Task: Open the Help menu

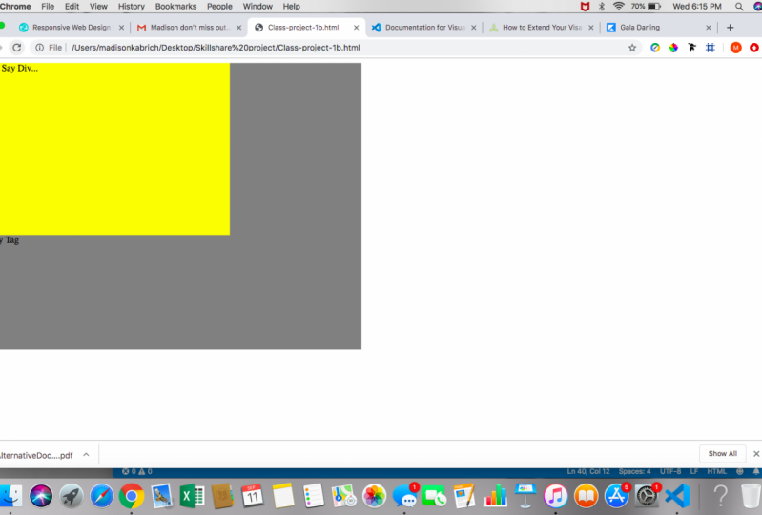Action: (x=291, y=7)
